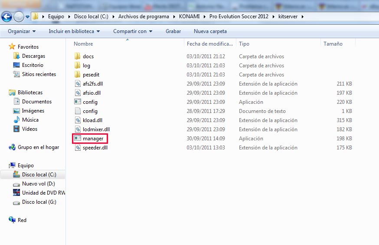Click the Imágenes library icon
This screenshot has height=245, width=379.
(x=16, y=111)
